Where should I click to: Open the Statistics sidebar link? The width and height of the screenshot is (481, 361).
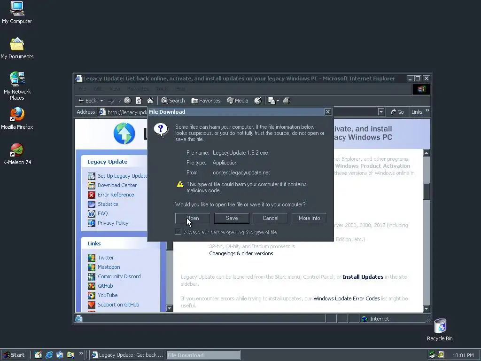(108, 204)
